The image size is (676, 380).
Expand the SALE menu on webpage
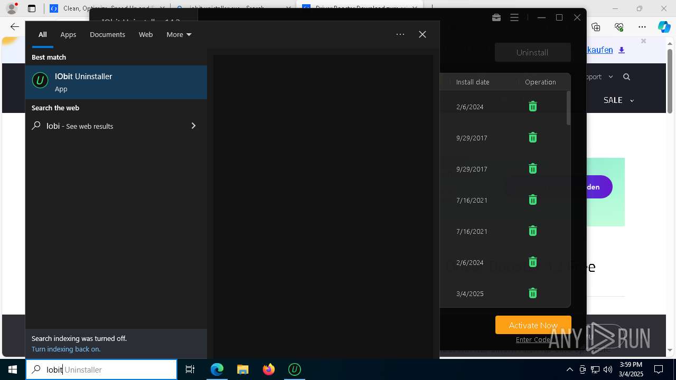click(x=618, y=100)
